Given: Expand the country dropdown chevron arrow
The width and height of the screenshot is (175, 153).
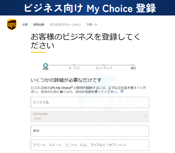Looking at the screenshot, I should pos(145,117).
